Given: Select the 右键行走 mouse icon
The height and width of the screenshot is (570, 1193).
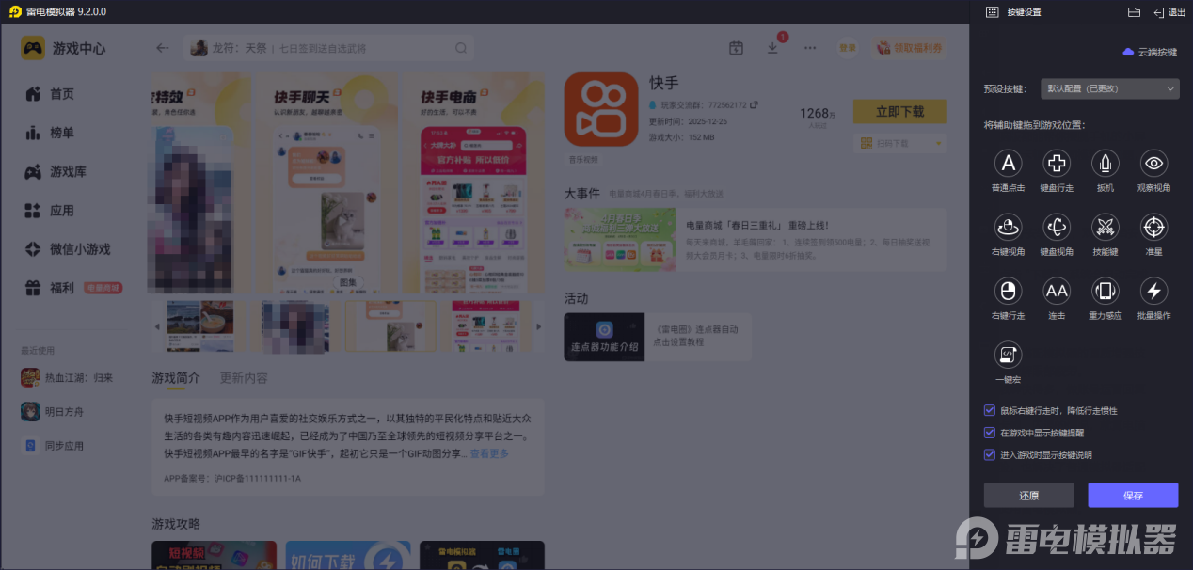Looking at the screenshot, I should pyautogui.click(x=1008, y=291).
